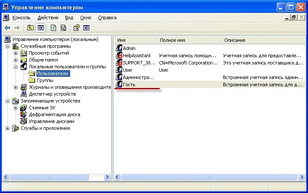Select the Гость user name
The height and width of the screenshot is (193, 308).
(x=129, y=85)
